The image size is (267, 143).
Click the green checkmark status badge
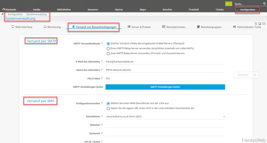(x=229, y=4)
